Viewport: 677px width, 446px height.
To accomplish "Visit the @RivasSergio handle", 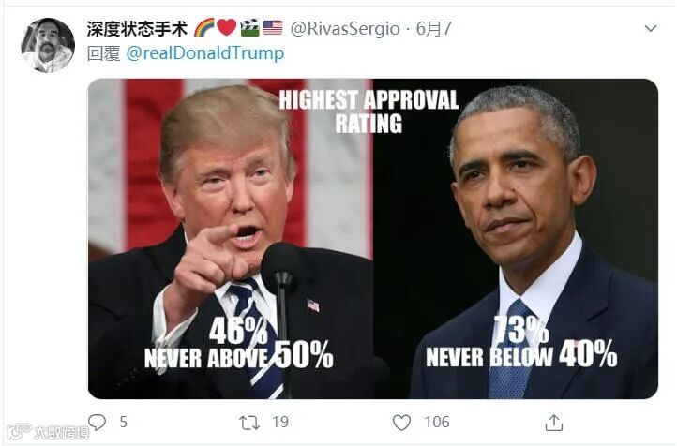I will 344,29.
